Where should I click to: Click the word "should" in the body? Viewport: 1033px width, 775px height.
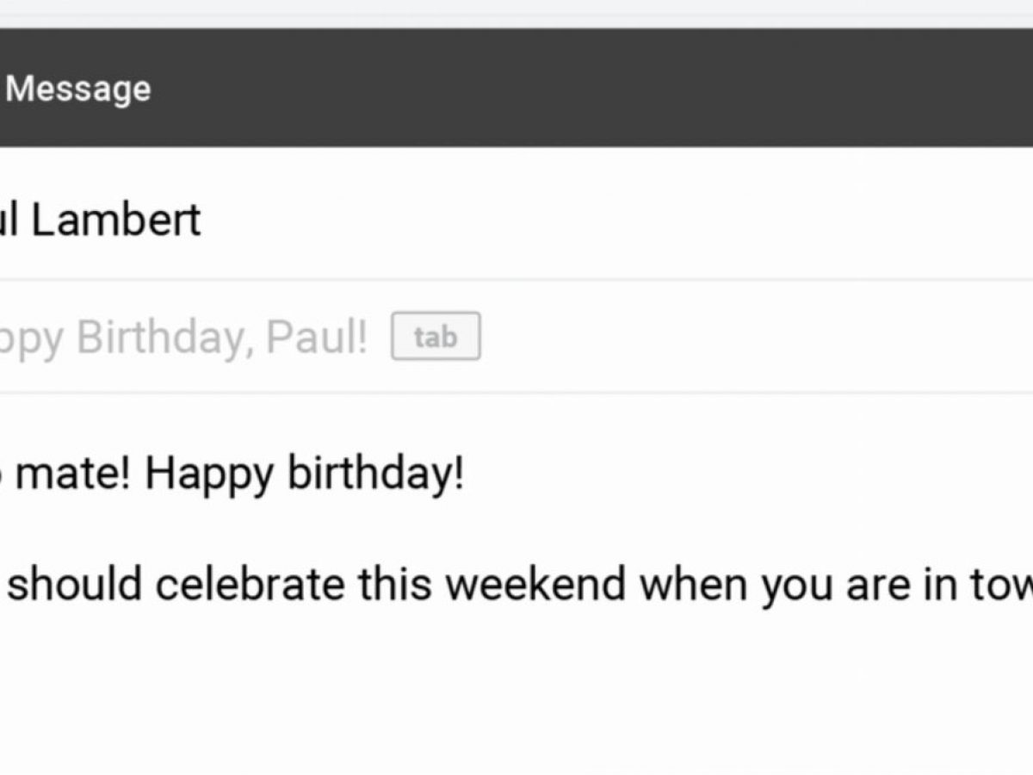click(75, 585)
